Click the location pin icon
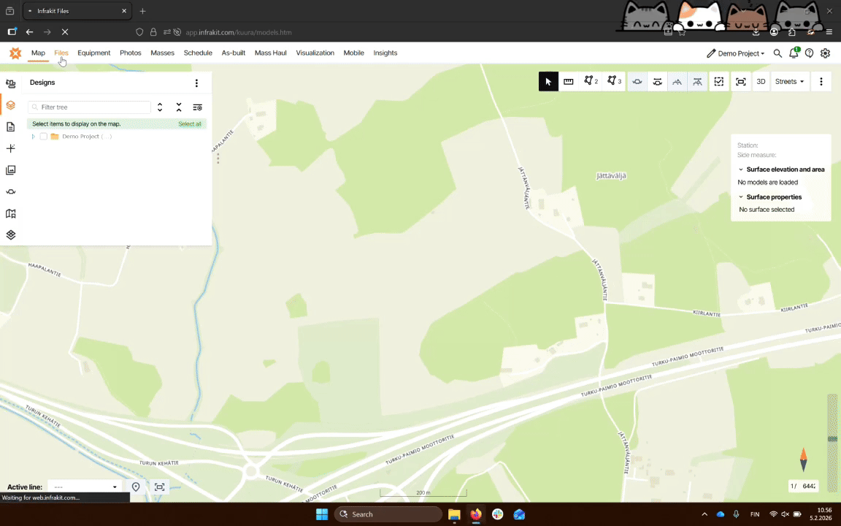The image size is (841, 526). point(136,487)
